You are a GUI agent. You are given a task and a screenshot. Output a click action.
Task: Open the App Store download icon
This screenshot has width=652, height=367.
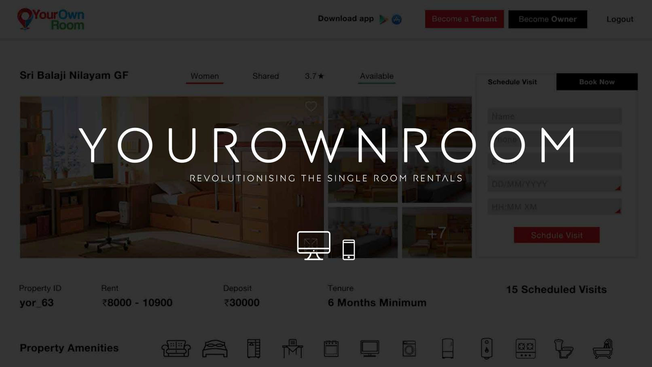tap(397, 19)
